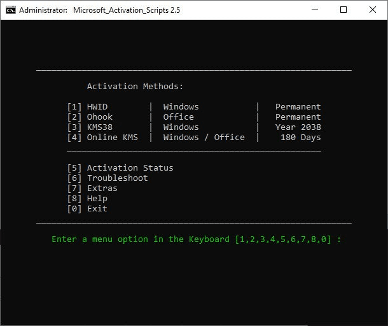Viewport: 388px width, 326px height.
Task: Click the [1] HWID menu entry
Action: pos(87,107)
